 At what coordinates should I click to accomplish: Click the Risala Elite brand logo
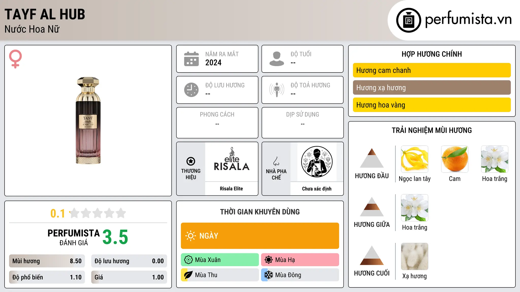click(232, 159)
